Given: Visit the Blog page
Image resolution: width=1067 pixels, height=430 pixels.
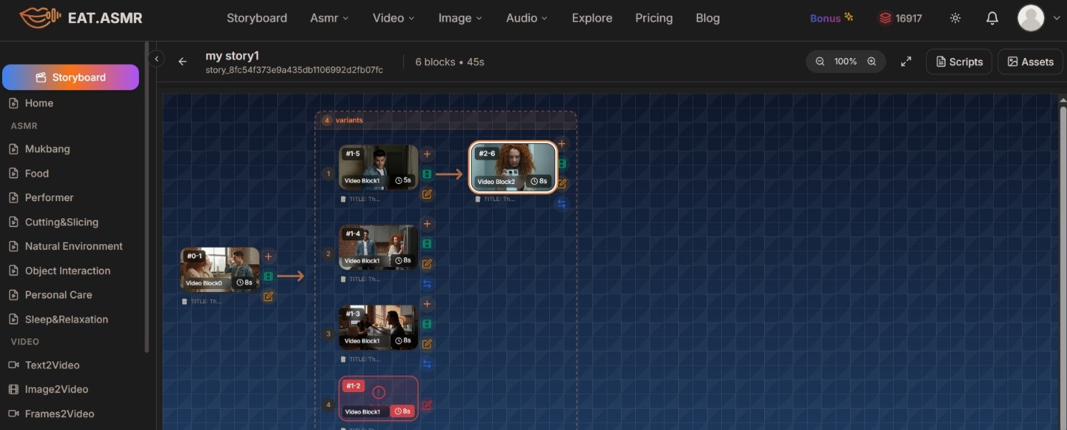Looking at the screenshot, I should point(708,18).
